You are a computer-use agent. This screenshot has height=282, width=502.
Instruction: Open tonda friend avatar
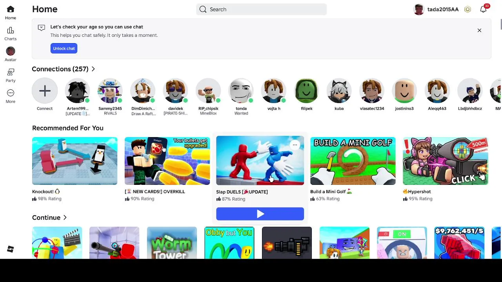tap(241, 91)
